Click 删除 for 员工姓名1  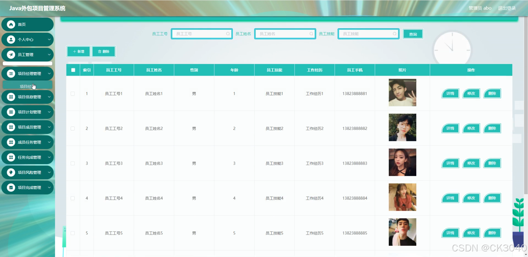pyautogui.click(x=492, y=94)
